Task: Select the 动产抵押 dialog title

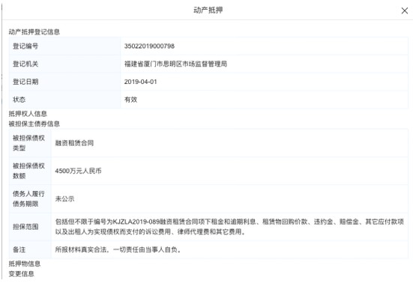Action: click(208, 10)
